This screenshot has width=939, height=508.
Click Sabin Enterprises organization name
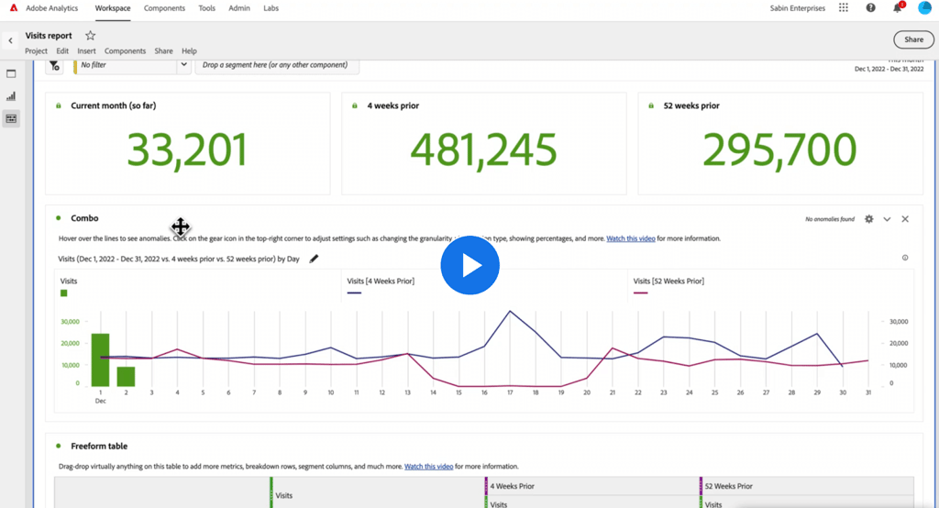(797, 8)
